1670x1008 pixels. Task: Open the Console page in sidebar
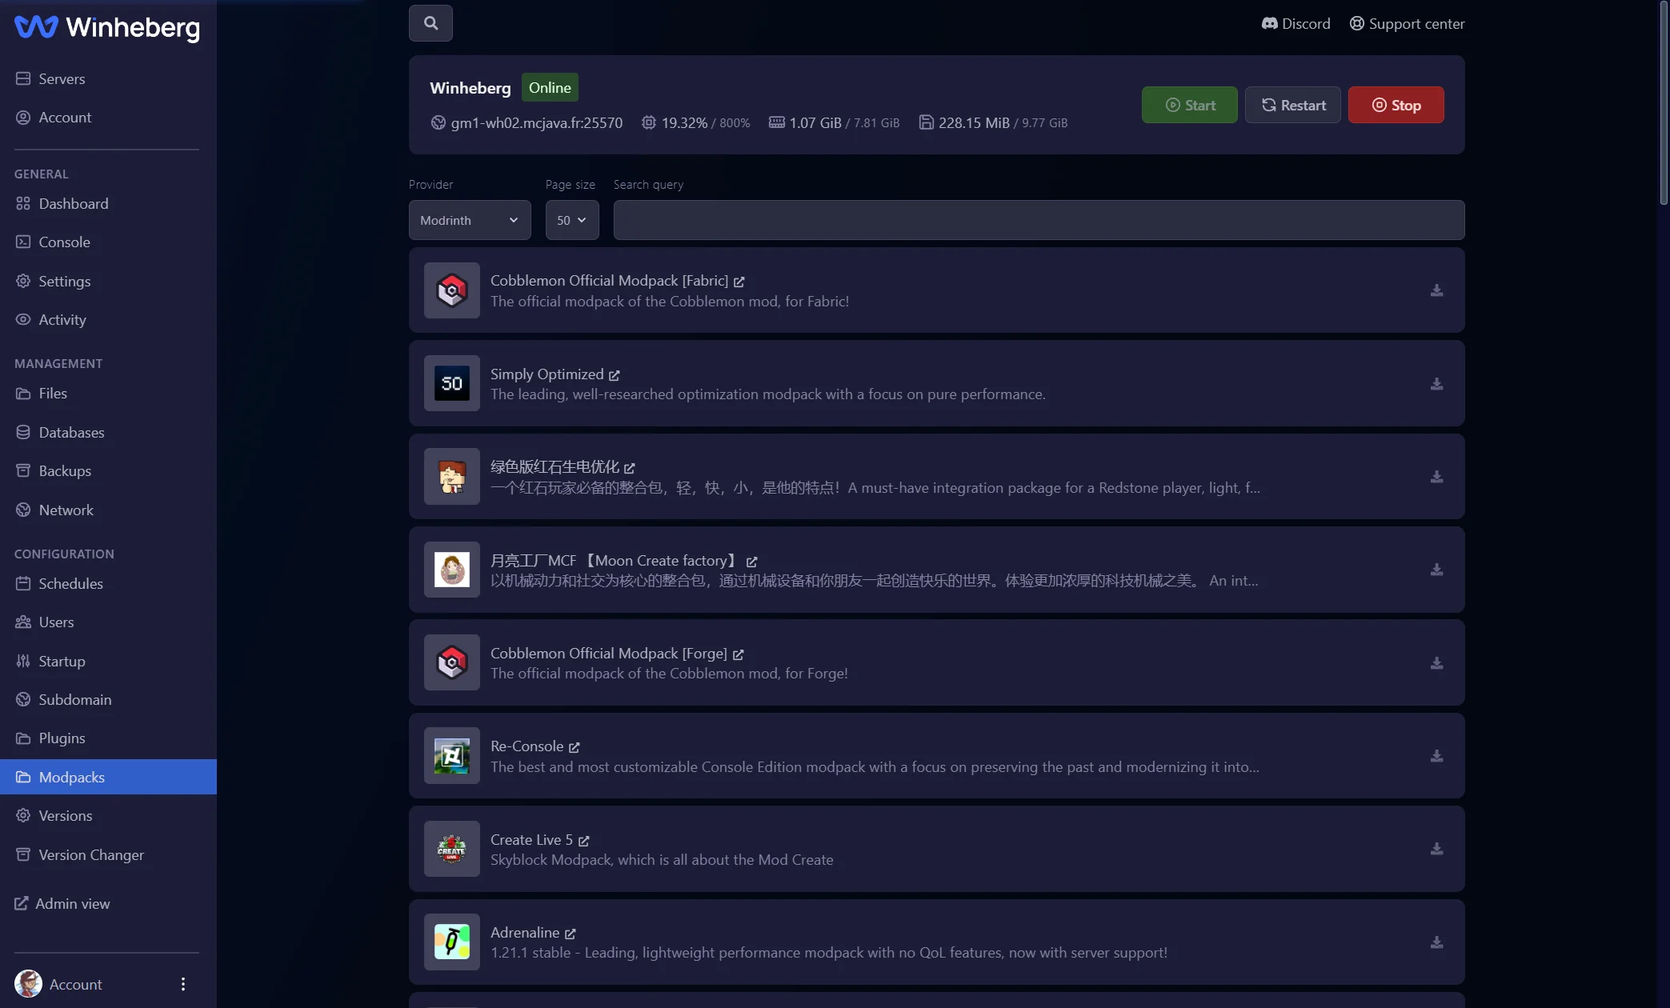point(64,242)
